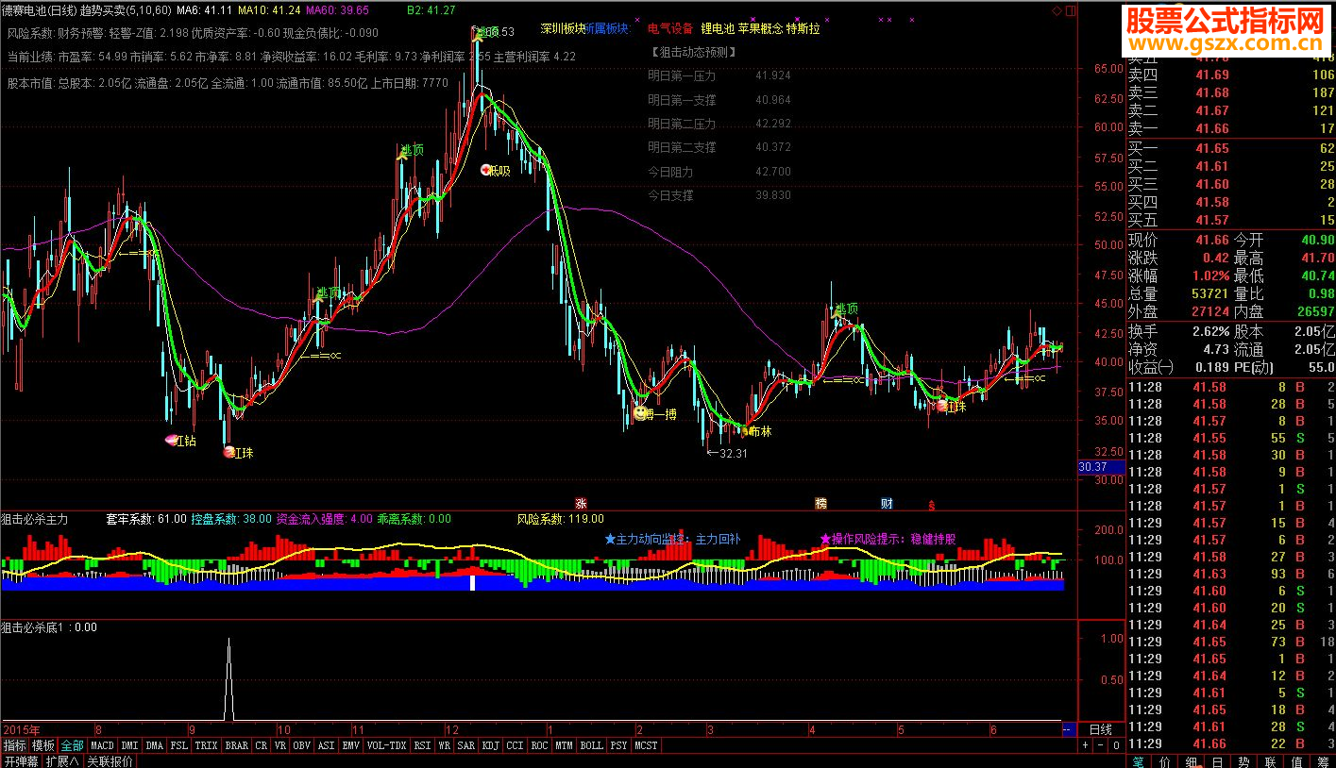1336x768 pixels.
Task: Click the 卖一 price 41.66 row
Action: (x=1231, y=128)
